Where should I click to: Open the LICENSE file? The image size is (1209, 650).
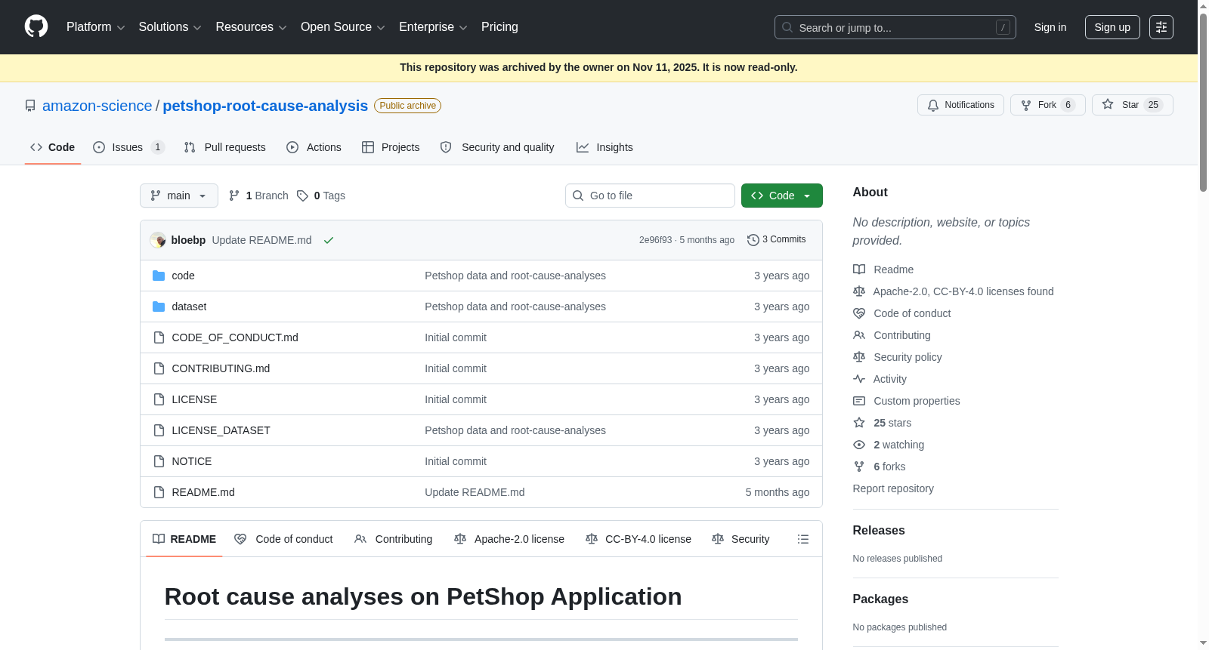[194, 399]
